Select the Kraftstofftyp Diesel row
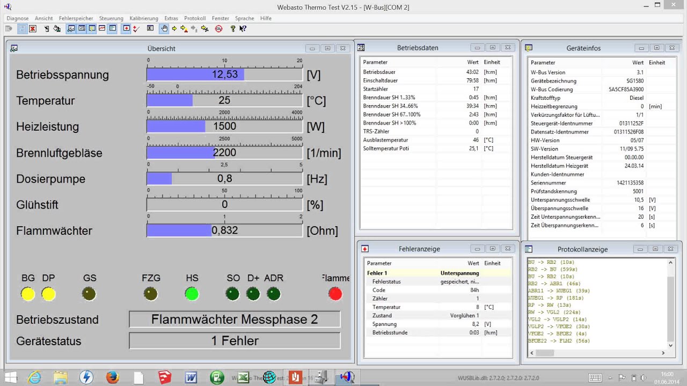Screen dimensions: 687x386 602,98
